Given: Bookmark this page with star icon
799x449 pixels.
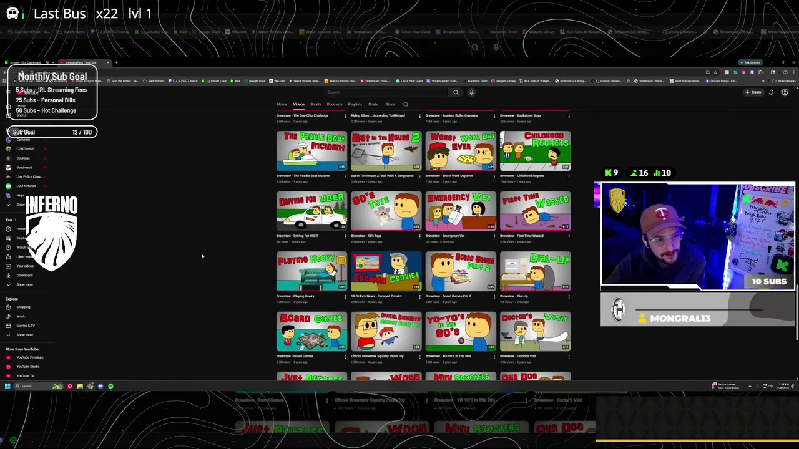Looking at the screenshot, I should (x=715, y=72).
